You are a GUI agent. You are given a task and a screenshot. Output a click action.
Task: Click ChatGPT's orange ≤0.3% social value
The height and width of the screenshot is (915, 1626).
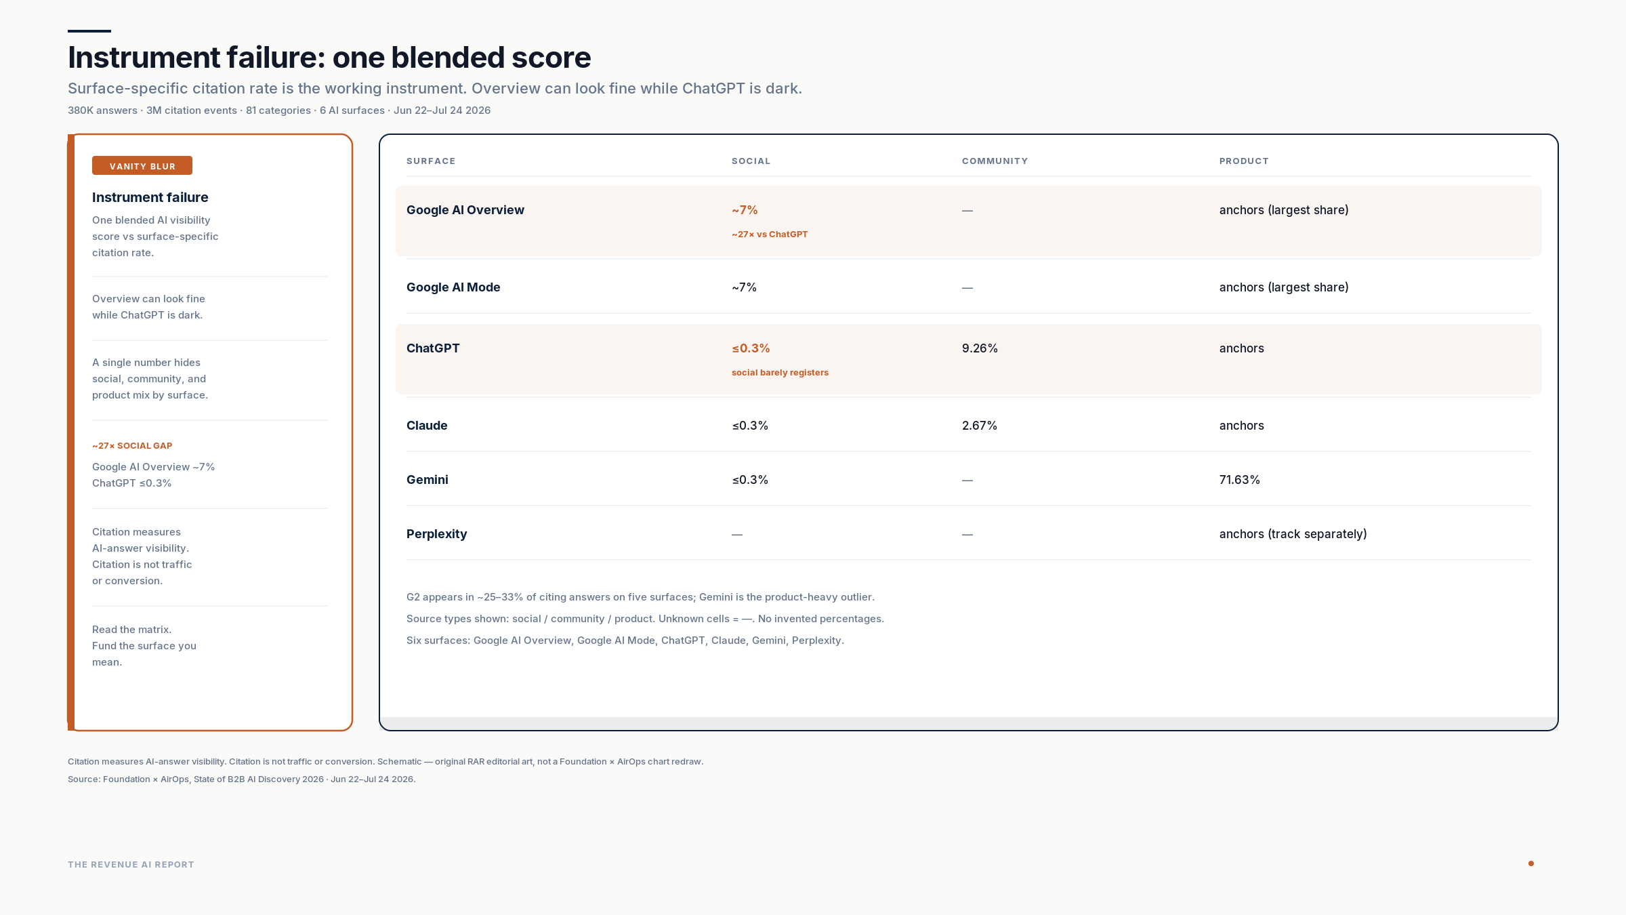pyautogui.click(x=751, y=348)
